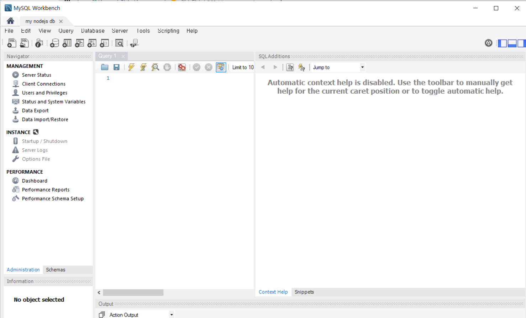Close the my nodejs db connection tab

(x=61, y=21)
